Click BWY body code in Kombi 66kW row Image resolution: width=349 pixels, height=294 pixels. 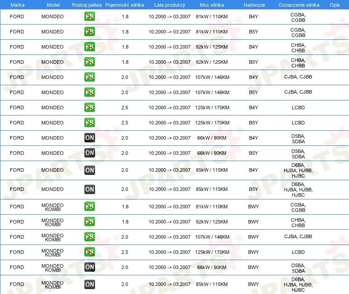click(253, 267)
